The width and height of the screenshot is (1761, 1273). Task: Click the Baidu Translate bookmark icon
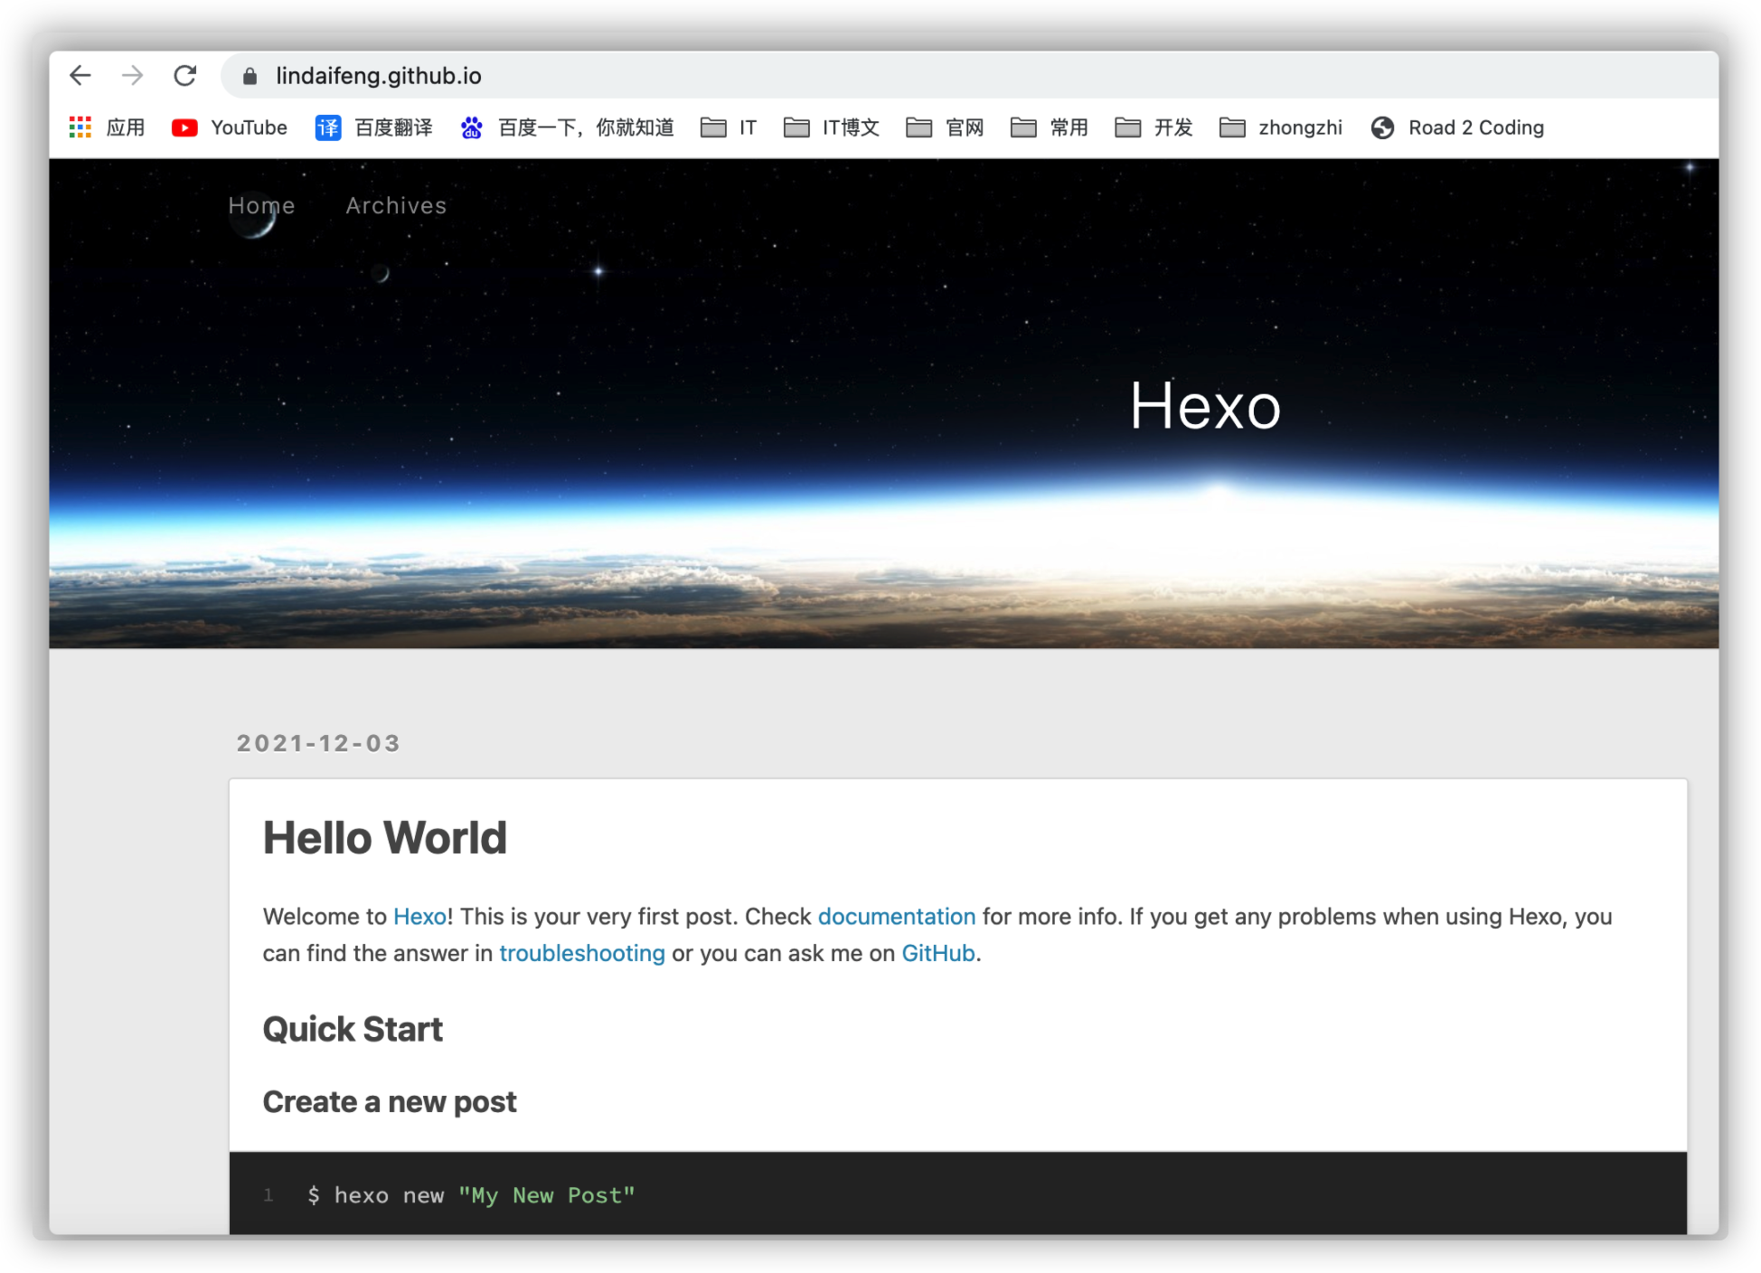tap(326, 126)
